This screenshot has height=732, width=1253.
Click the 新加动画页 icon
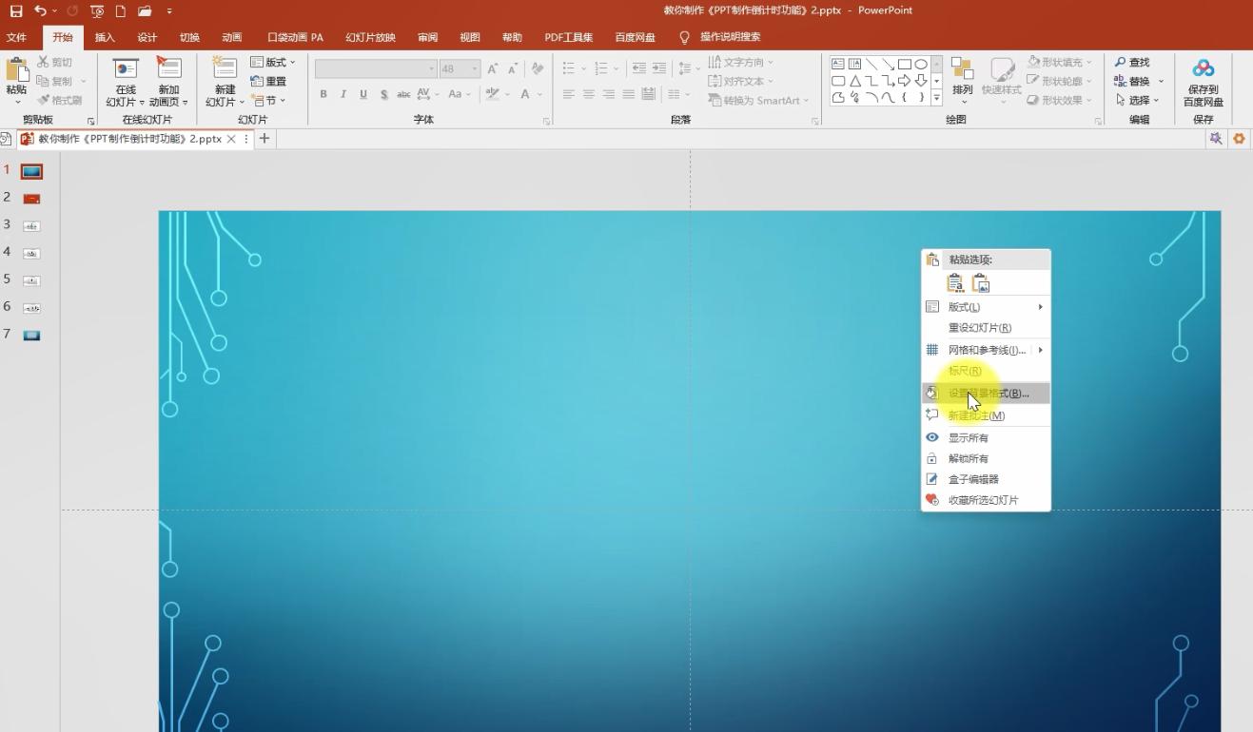[168, 70]
